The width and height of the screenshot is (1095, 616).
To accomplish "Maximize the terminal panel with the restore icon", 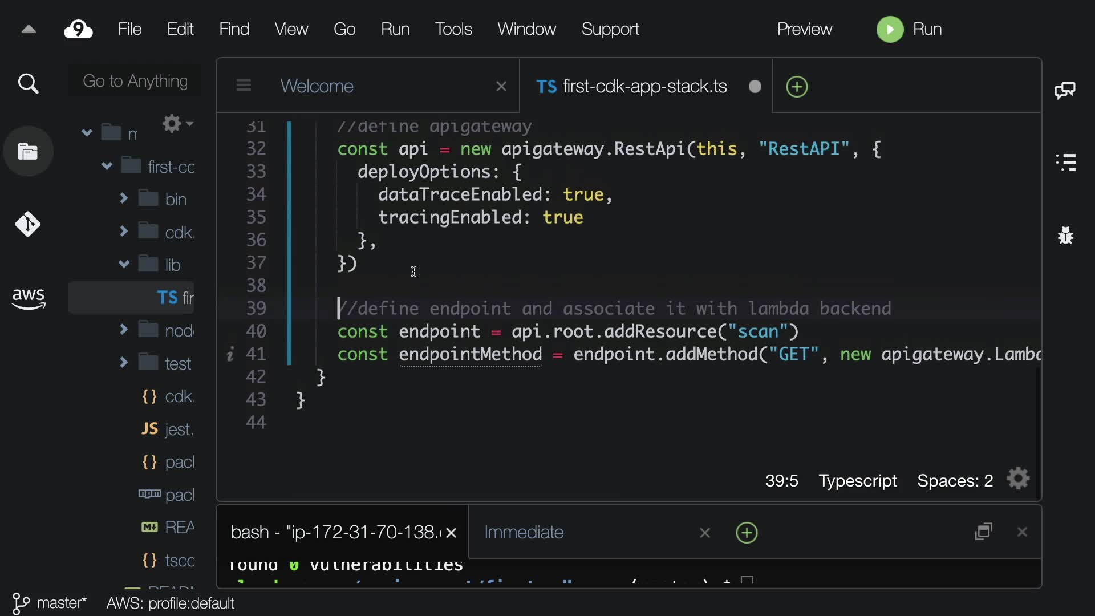I will tap(984, 532).
